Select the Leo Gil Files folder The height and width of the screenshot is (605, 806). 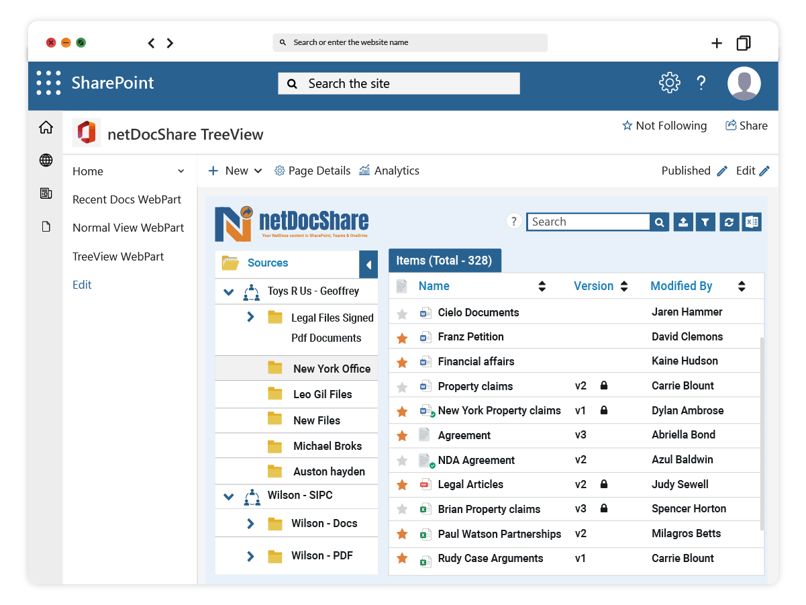coord(296,394)
